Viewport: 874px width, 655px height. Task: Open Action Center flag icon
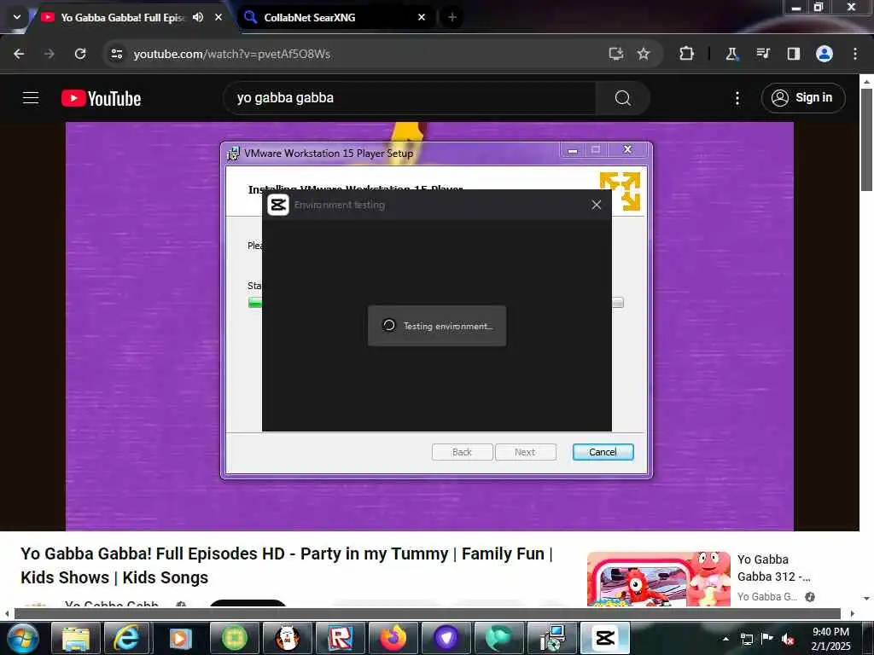coord(767,639)
